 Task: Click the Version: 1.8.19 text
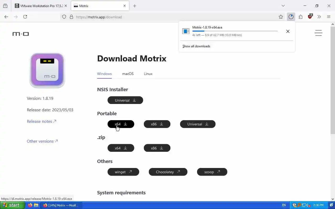point(40,98)
